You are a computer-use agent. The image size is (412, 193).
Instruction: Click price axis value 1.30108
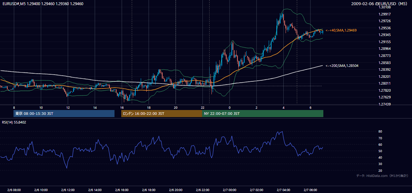coord(385,7)
